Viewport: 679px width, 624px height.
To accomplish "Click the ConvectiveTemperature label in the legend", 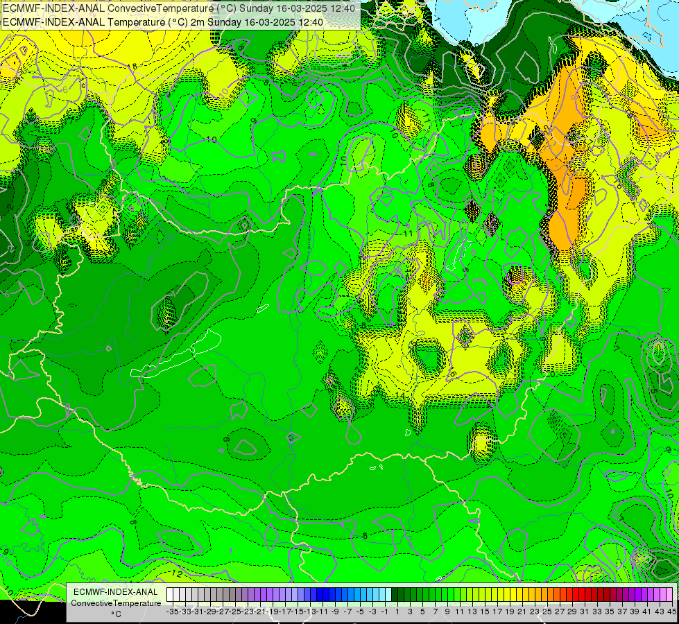I will [116, 603].
